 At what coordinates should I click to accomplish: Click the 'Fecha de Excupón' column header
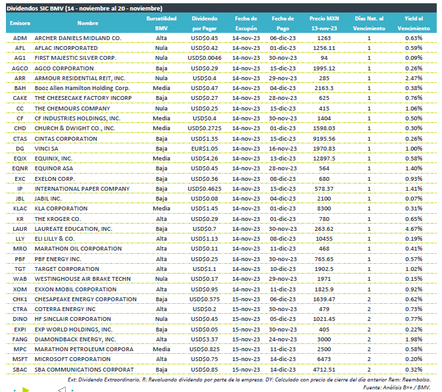tap(246, 24)
